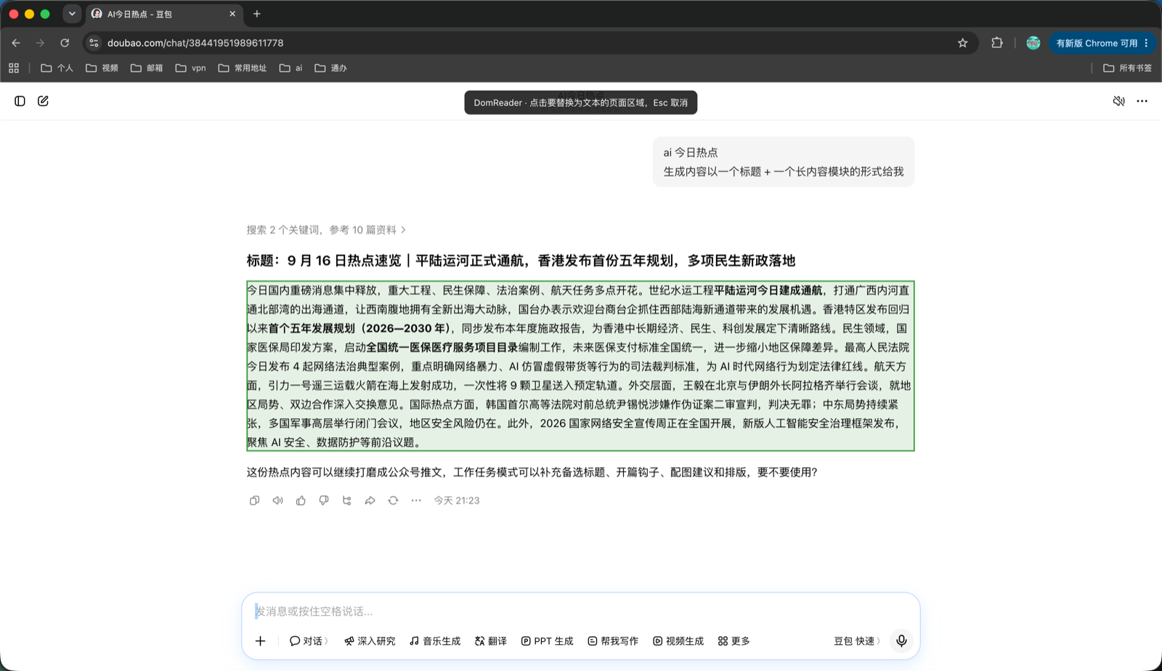Open PPT 生成 tool
Image resolution: width=1162 pixels, height=671 pixels.
(548, 641)
